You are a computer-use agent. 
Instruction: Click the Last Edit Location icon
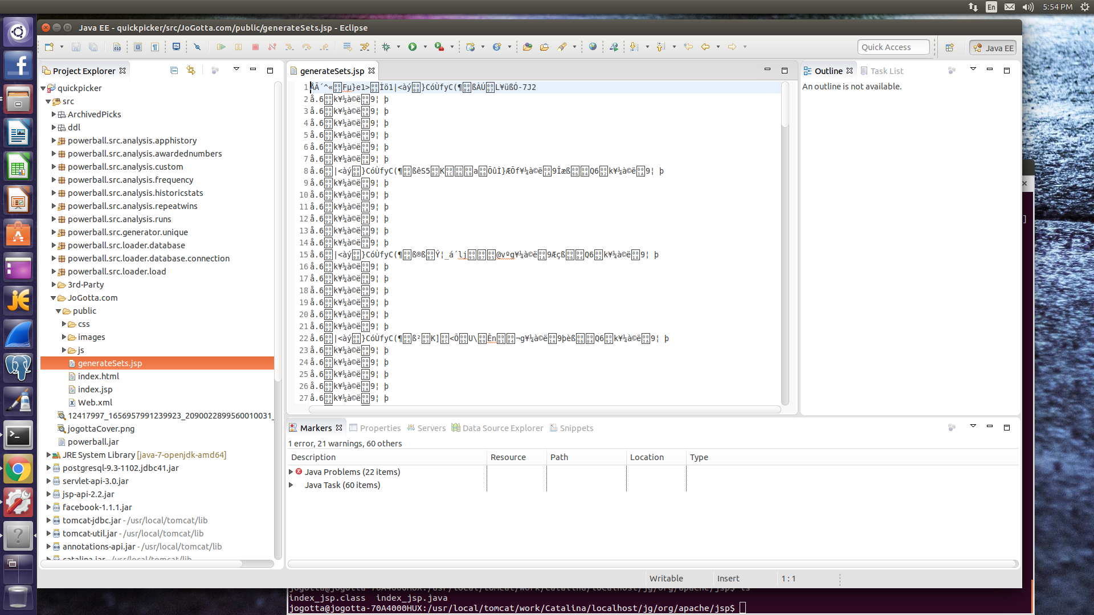coord(688,47)
